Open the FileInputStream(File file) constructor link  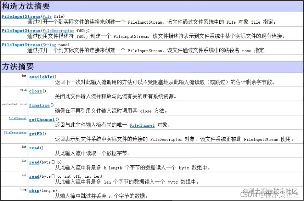point(21,17)
